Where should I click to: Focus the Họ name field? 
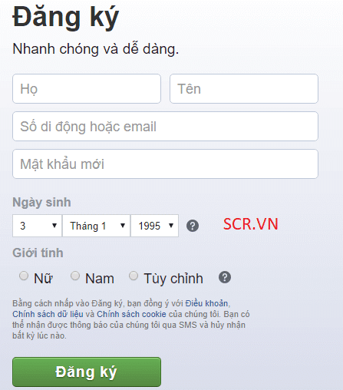click(x=87, y=89)
